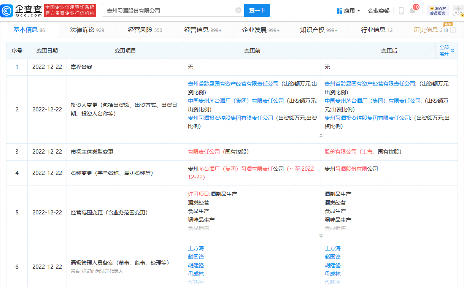Collapse the investor change row chevron

point(321,136)
